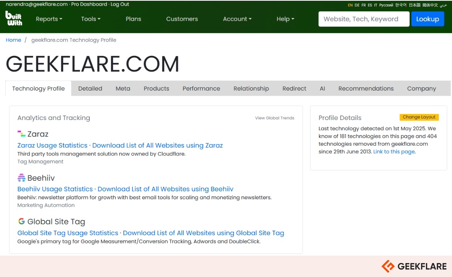Switch language to ES
This screenshot has width=452, height=277.
[x=370, y=5]
